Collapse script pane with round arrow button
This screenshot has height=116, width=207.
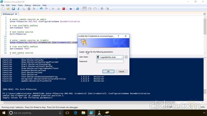click(204, 14)
